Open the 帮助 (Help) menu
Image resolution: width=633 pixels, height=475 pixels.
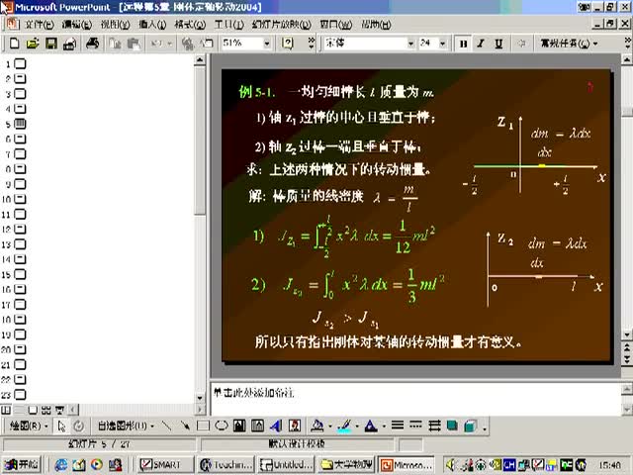pos(376,25)
